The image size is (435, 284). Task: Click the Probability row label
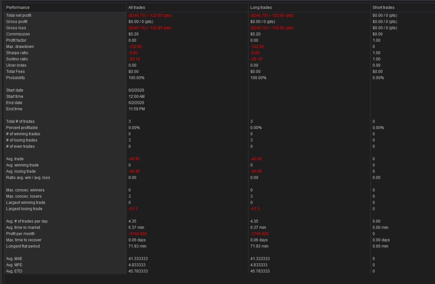(16, 78)
